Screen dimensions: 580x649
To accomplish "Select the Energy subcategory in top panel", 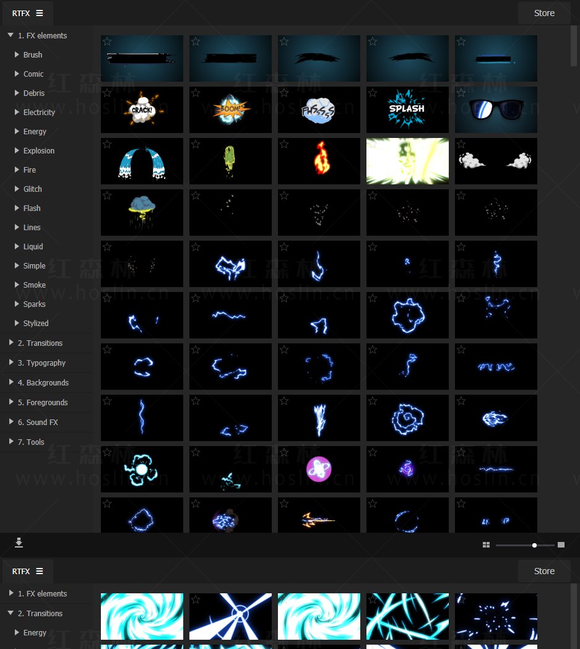I will 35,132.
